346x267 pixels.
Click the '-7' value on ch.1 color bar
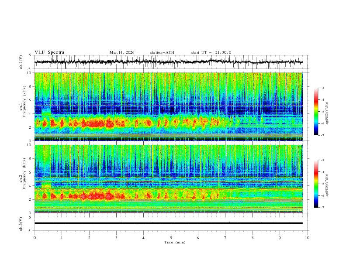[322, 135]
